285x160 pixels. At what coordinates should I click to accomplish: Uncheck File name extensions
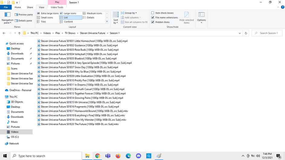(x=164, y=18)
